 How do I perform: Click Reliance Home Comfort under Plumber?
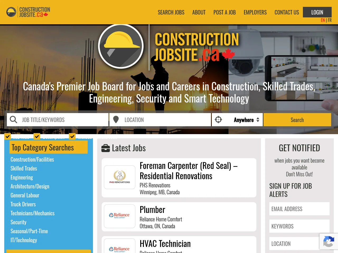161,219
